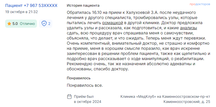The image size is (216, 107).
Task: Click the underlined word ромашкой
Action: (x=113, y=23)
